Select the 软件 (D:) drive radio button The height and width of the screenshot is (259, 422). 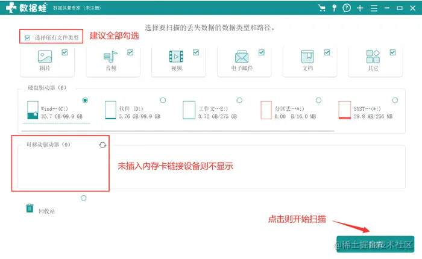(x=163, y=100)
